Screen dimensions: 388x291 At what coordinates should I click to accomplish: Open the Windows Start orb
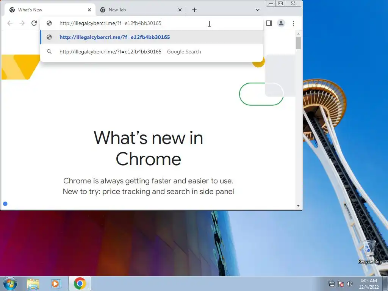(x=10, y=283)
